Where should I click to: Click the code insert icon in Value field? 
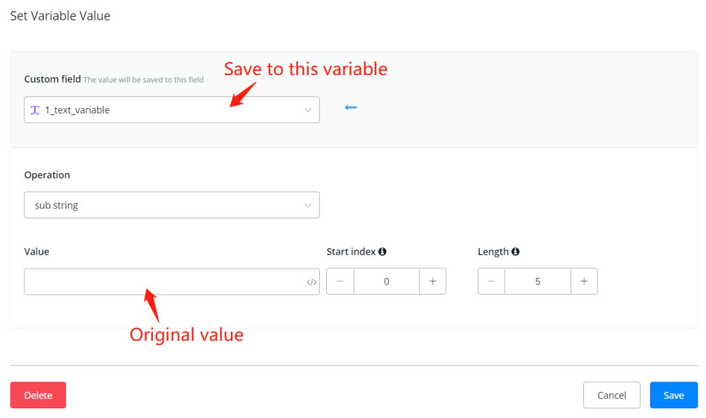(x=312, y=282)
